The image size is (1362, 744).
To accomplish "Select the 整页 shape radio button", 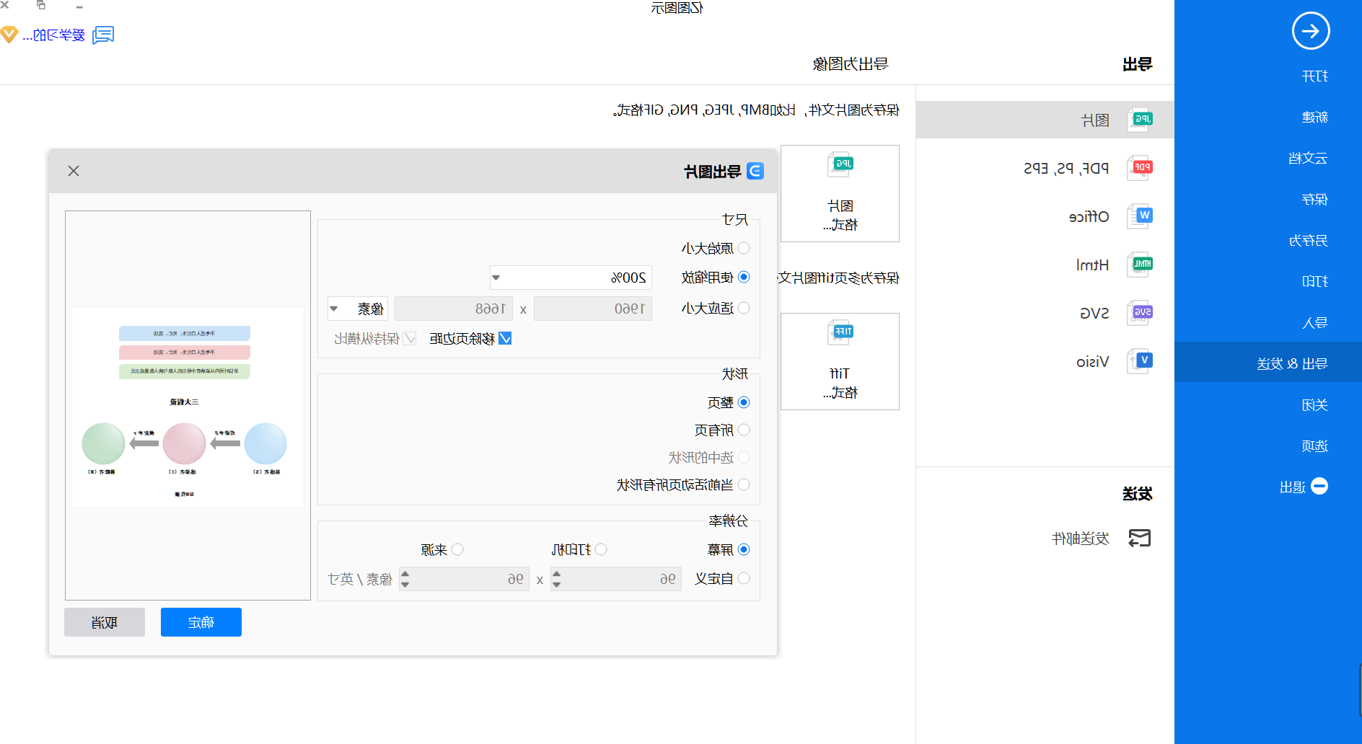I will point(744,402).
